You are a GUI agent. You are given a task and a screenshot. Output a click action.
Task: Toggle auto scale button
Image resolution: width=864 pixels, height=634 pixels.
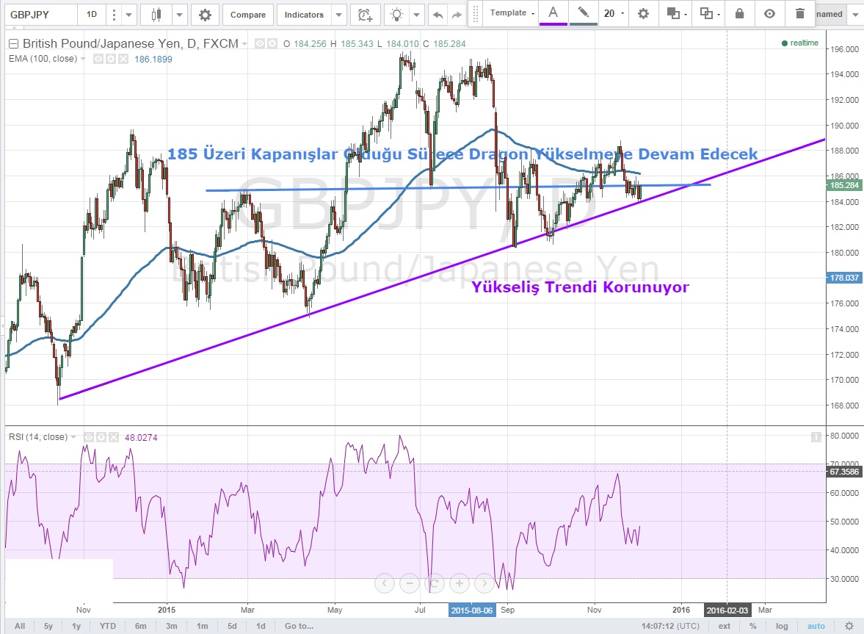816,627
